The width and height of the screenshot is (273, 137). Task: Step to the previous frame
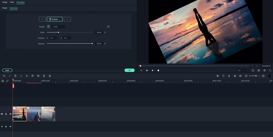point(141,71)
